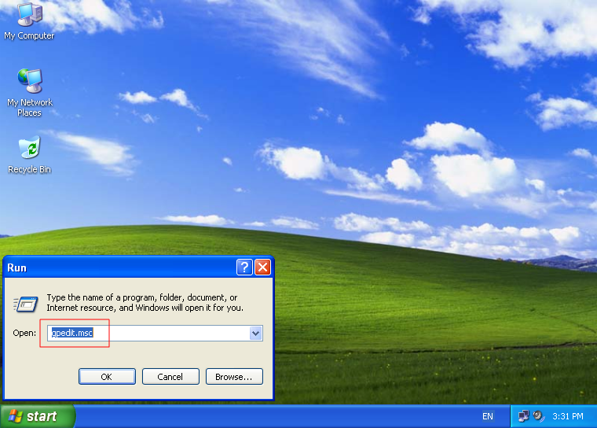Expand the Open command history dropdown
Image resolution: width=597 pixels, height=428 pixels.
tap(255, 334)
